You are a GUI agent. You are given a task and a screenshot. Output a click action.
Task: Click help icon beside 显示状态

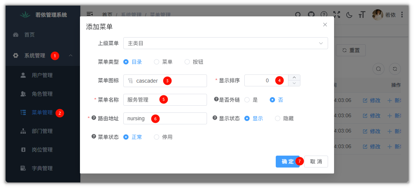click(x=215, y=118)
